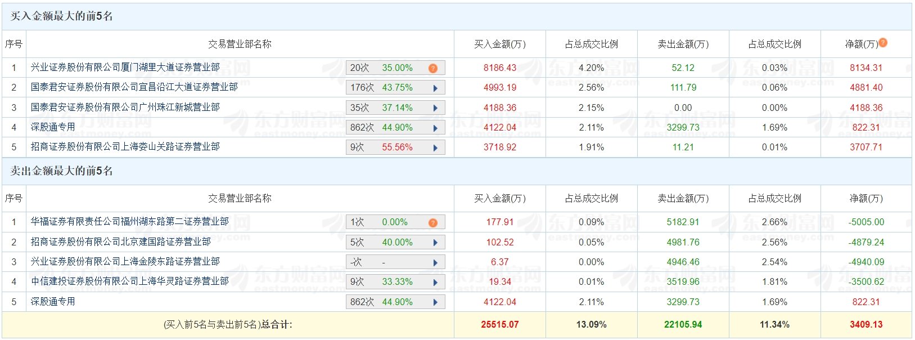Click total sell amount 22105.94
Viewport: 915px width, 340px height.
click(683, 324)
